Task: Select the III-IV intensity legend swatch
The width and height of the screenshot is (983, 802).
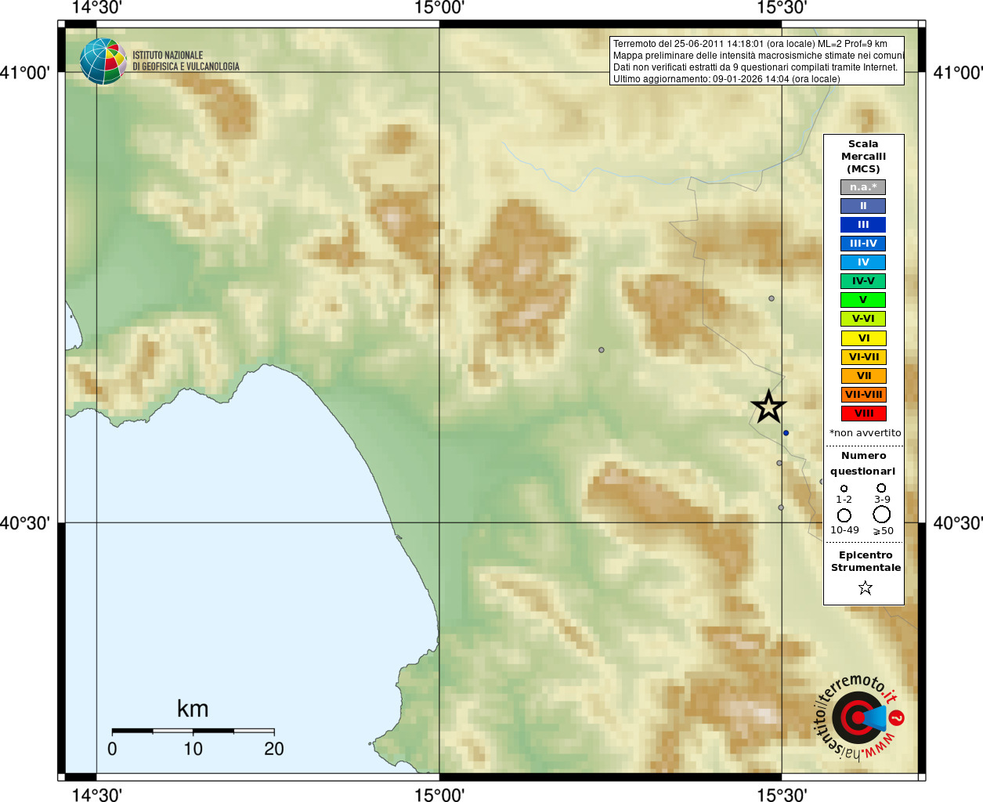Action: coord(863,244)
